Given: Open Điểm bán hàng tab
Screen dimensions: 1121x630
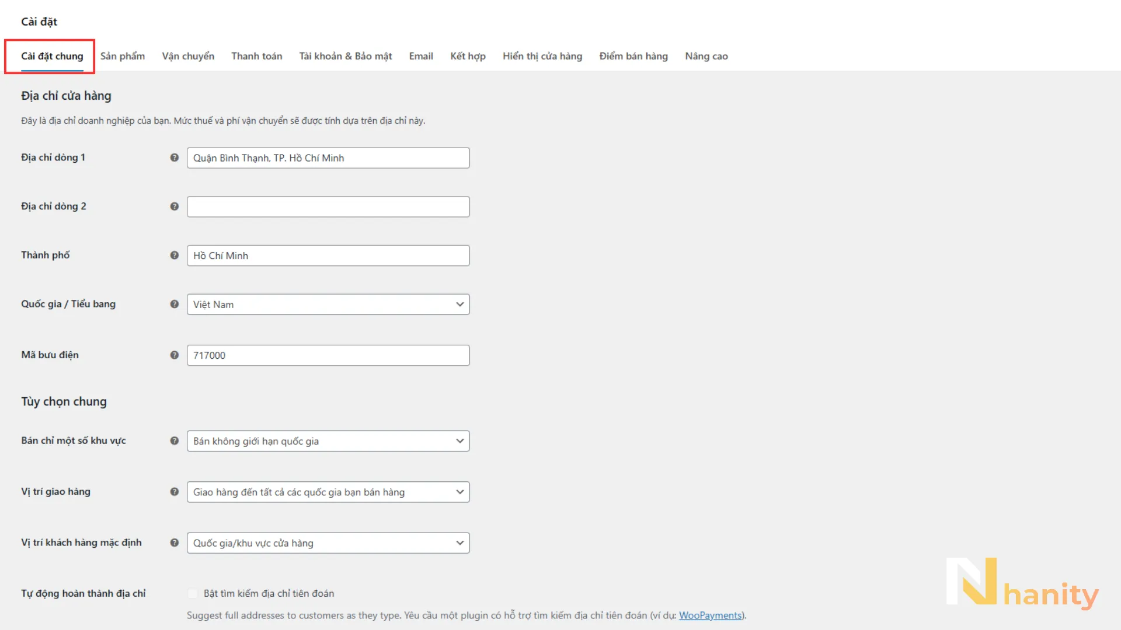Looking at the screenshot, I should tap(633, 56).
